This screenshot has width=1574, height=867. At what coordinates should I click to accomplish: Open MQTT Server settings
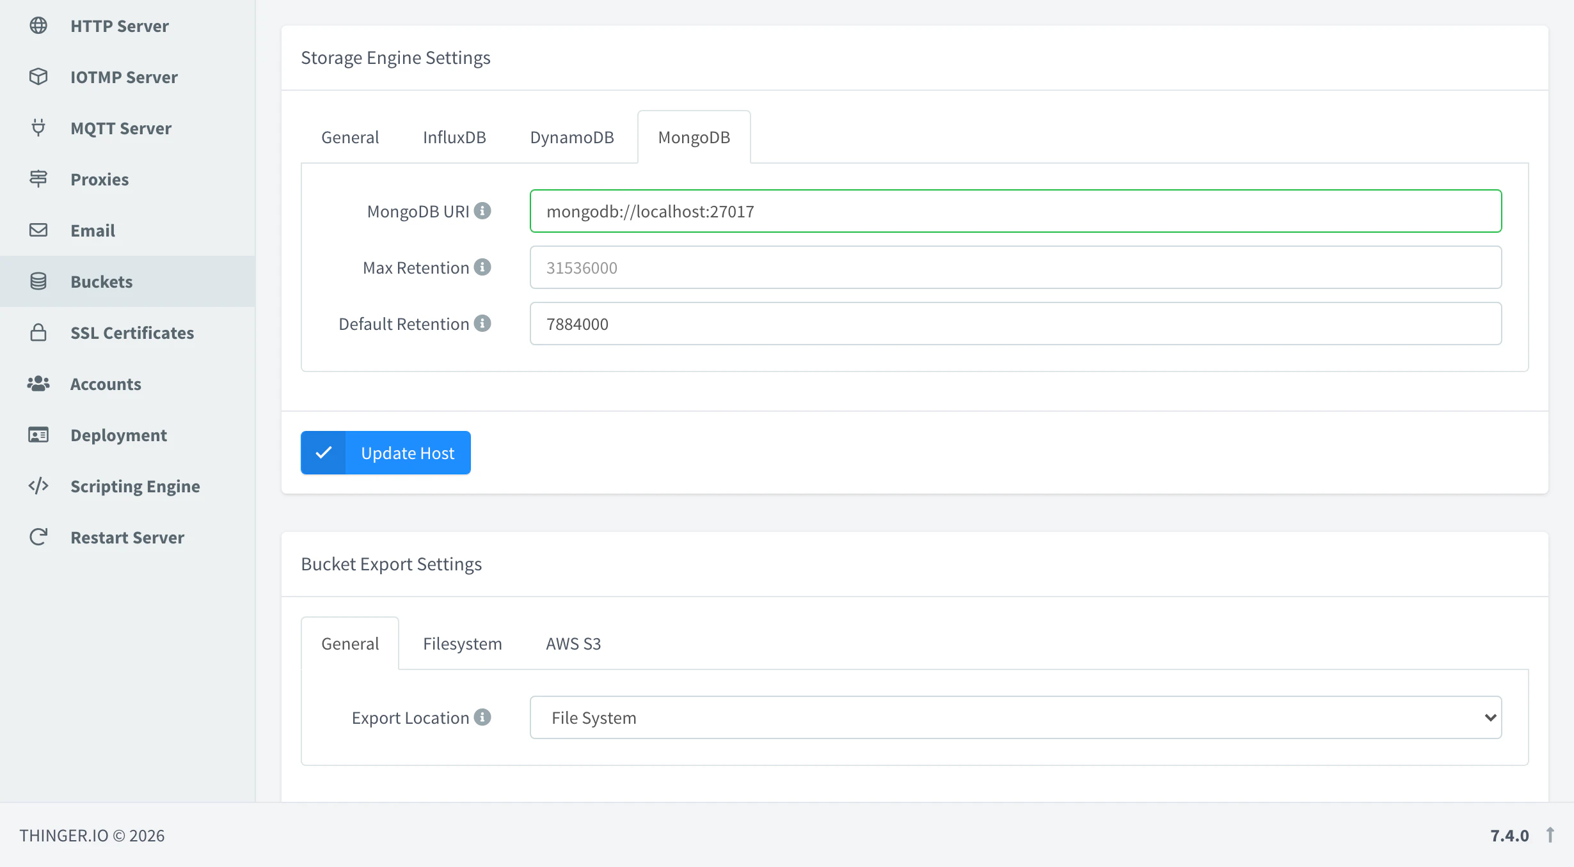click(x=128, y=128)
